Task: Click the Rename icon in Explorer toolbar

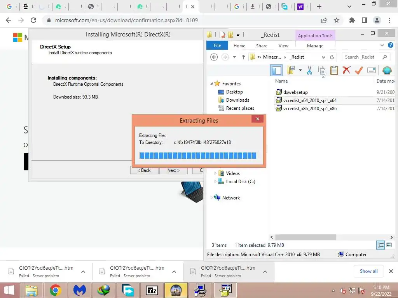Action: (371, 70)
